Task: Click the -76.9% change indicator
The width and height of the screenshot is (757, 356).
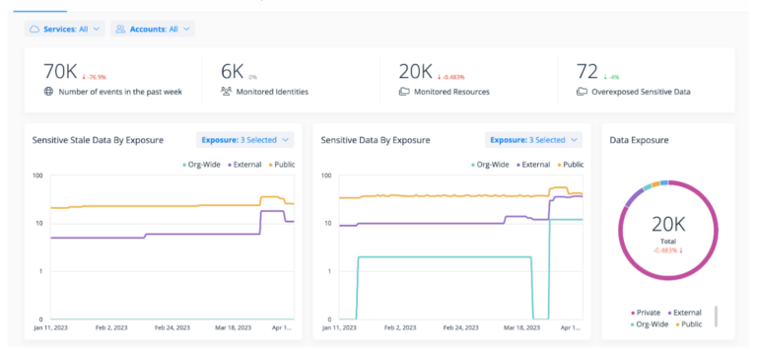Action: click(94, 77)
